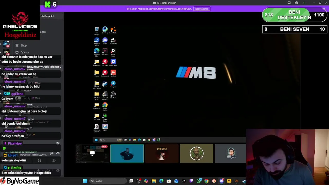Image resolution: width=329 pixels, height=185 pixels.
Task: Launch Gameloop from the shared desktop
Action: pos(105,30)
